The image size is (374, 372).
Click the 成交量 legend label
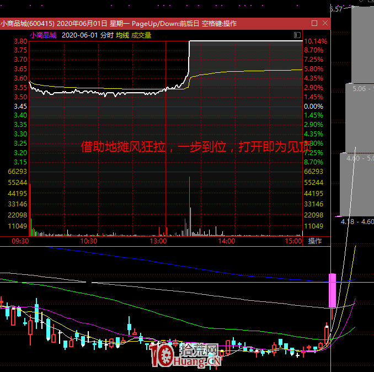click(141, 35)
